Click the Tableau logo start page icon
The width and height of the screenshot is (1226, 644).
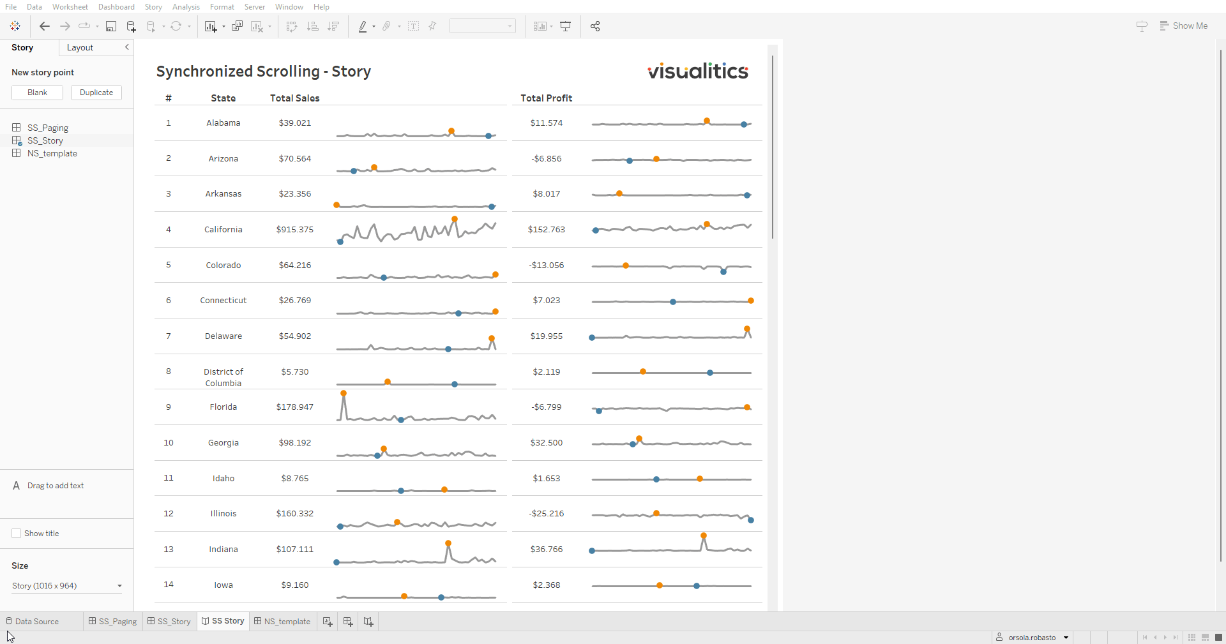tap(15, 26)
